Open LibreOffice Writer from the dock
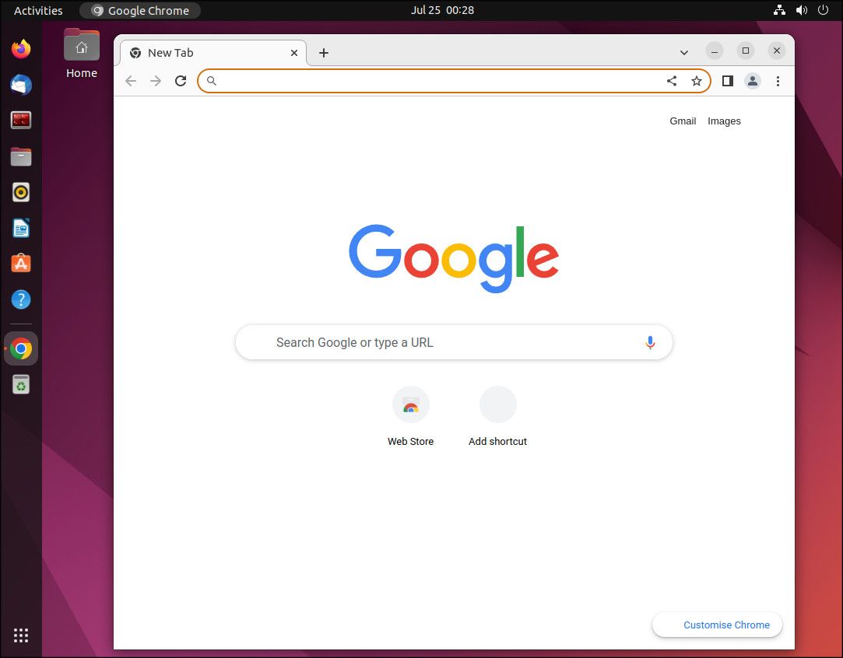This screenshot has height=658, width=843. (x=21, y=229)
